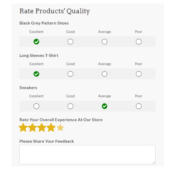
Task: Set overall experience to two stars
Action: 32,127
